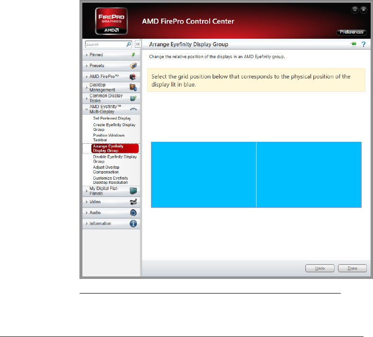Expand Common Display Tasks section
Viewport: 373px width, 337px height.
(111, 98)
